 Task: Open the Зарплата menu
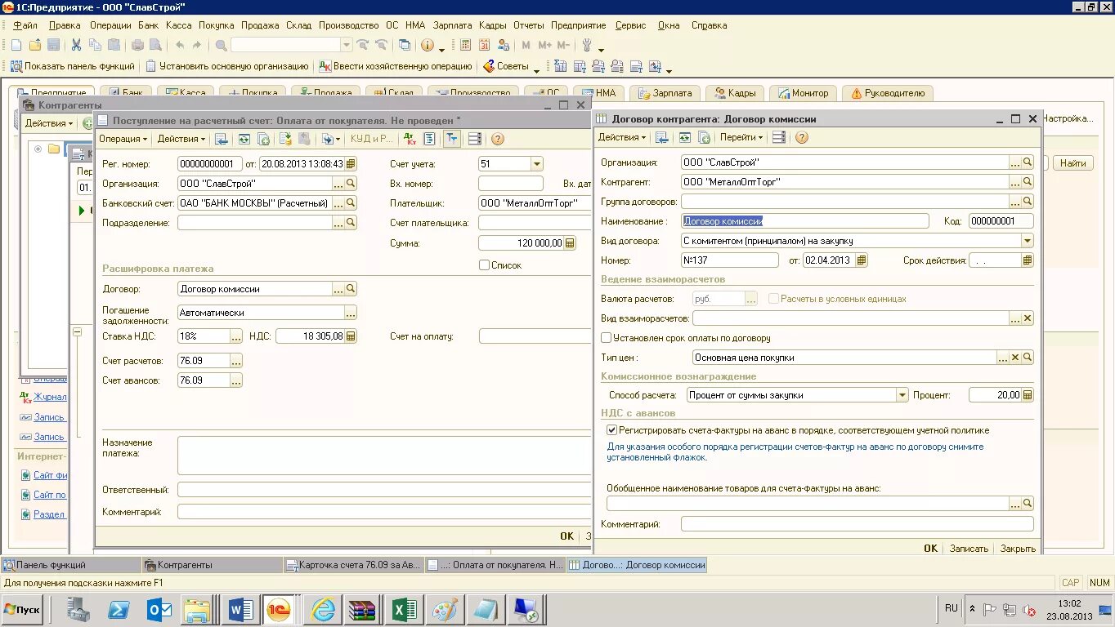pos(452,25)
